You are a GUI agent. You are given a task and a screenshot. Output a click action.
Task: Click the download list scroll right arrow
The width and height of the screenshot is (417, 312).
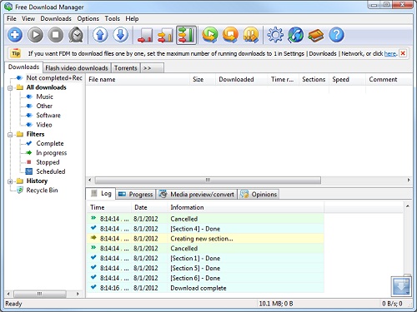click(409, 180)
